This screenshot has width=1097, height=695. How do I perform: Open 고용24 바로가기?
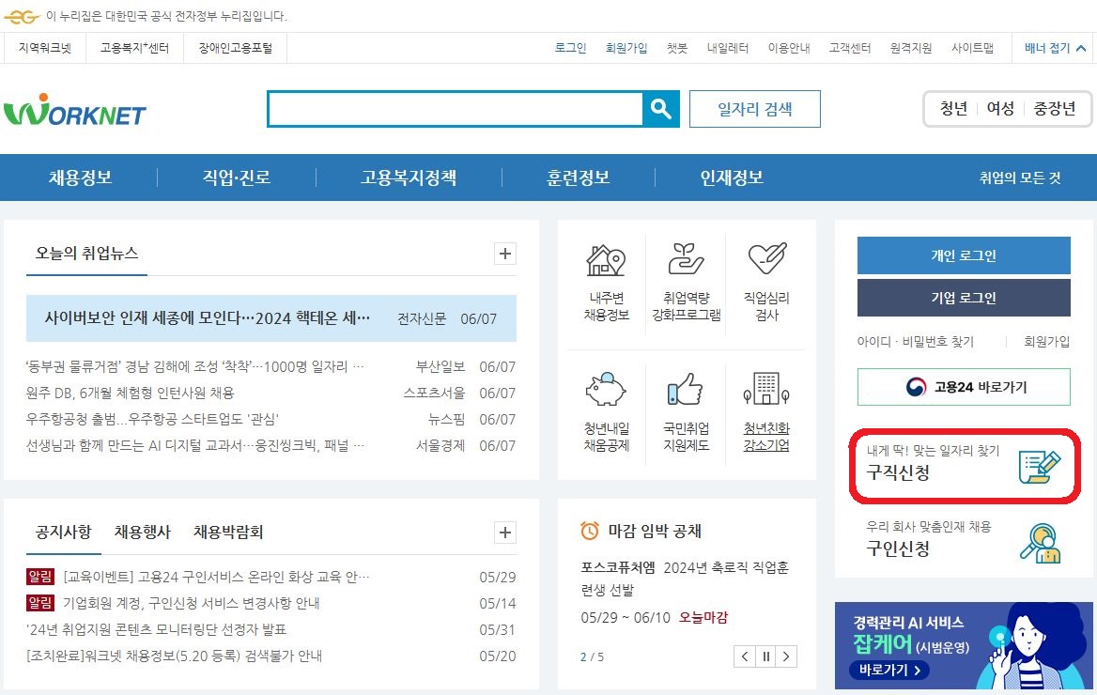point(964,387)
